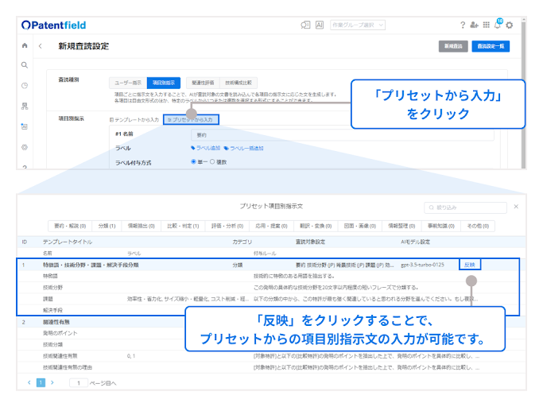Select the 単一 radio button
Screen dimensions: 543x407
coord(193,161)
